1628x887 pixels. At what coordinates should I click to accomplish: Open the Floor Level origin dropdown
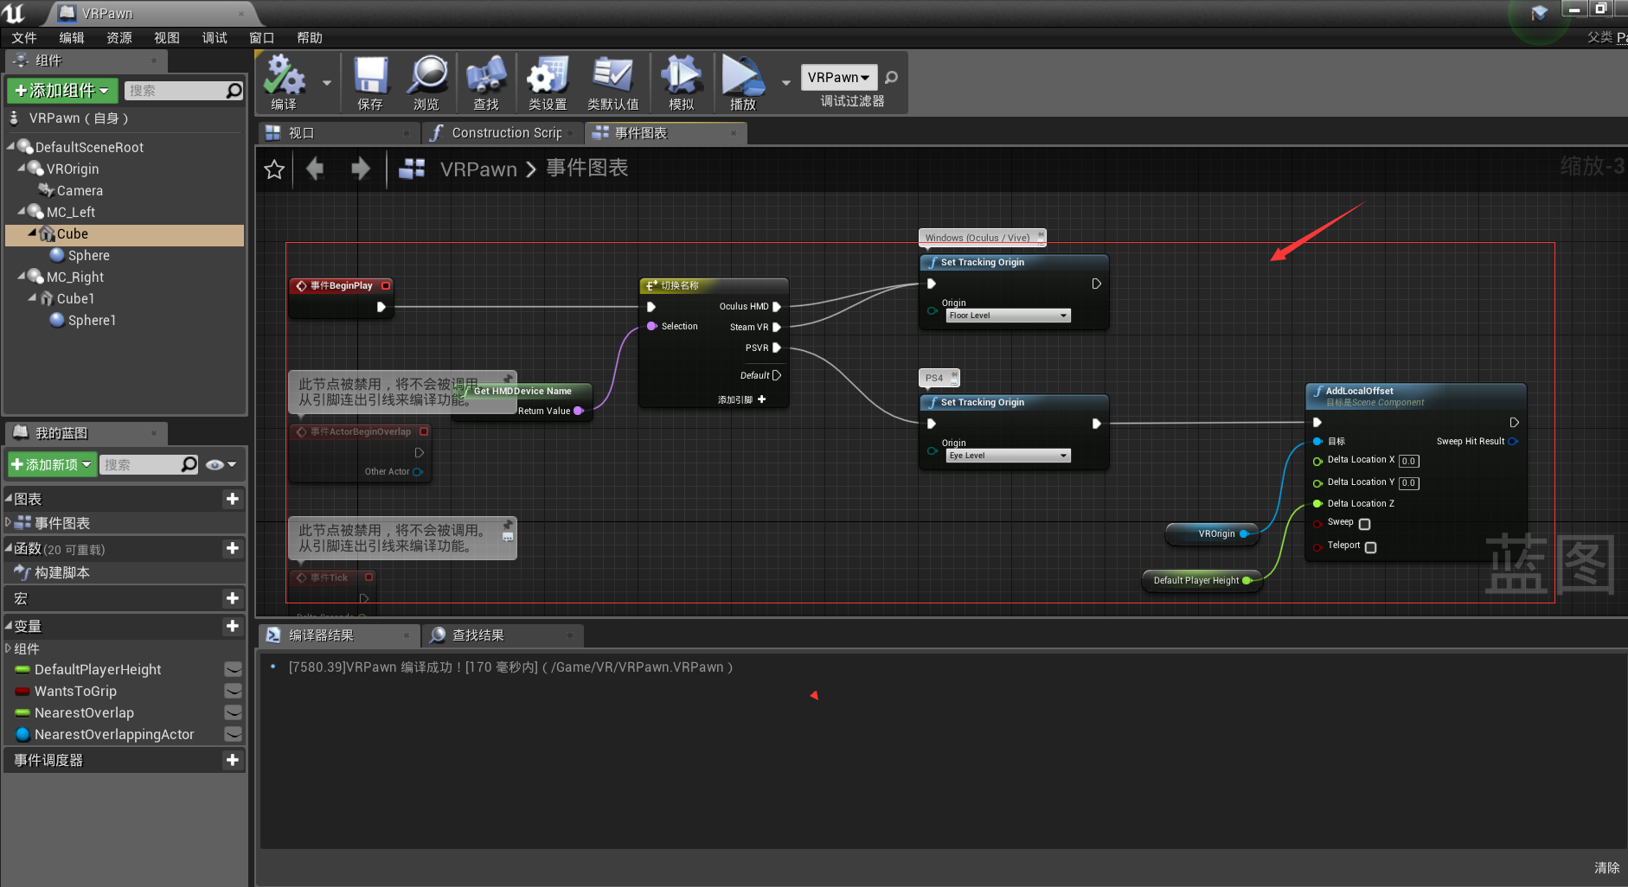click(1063, 315)
